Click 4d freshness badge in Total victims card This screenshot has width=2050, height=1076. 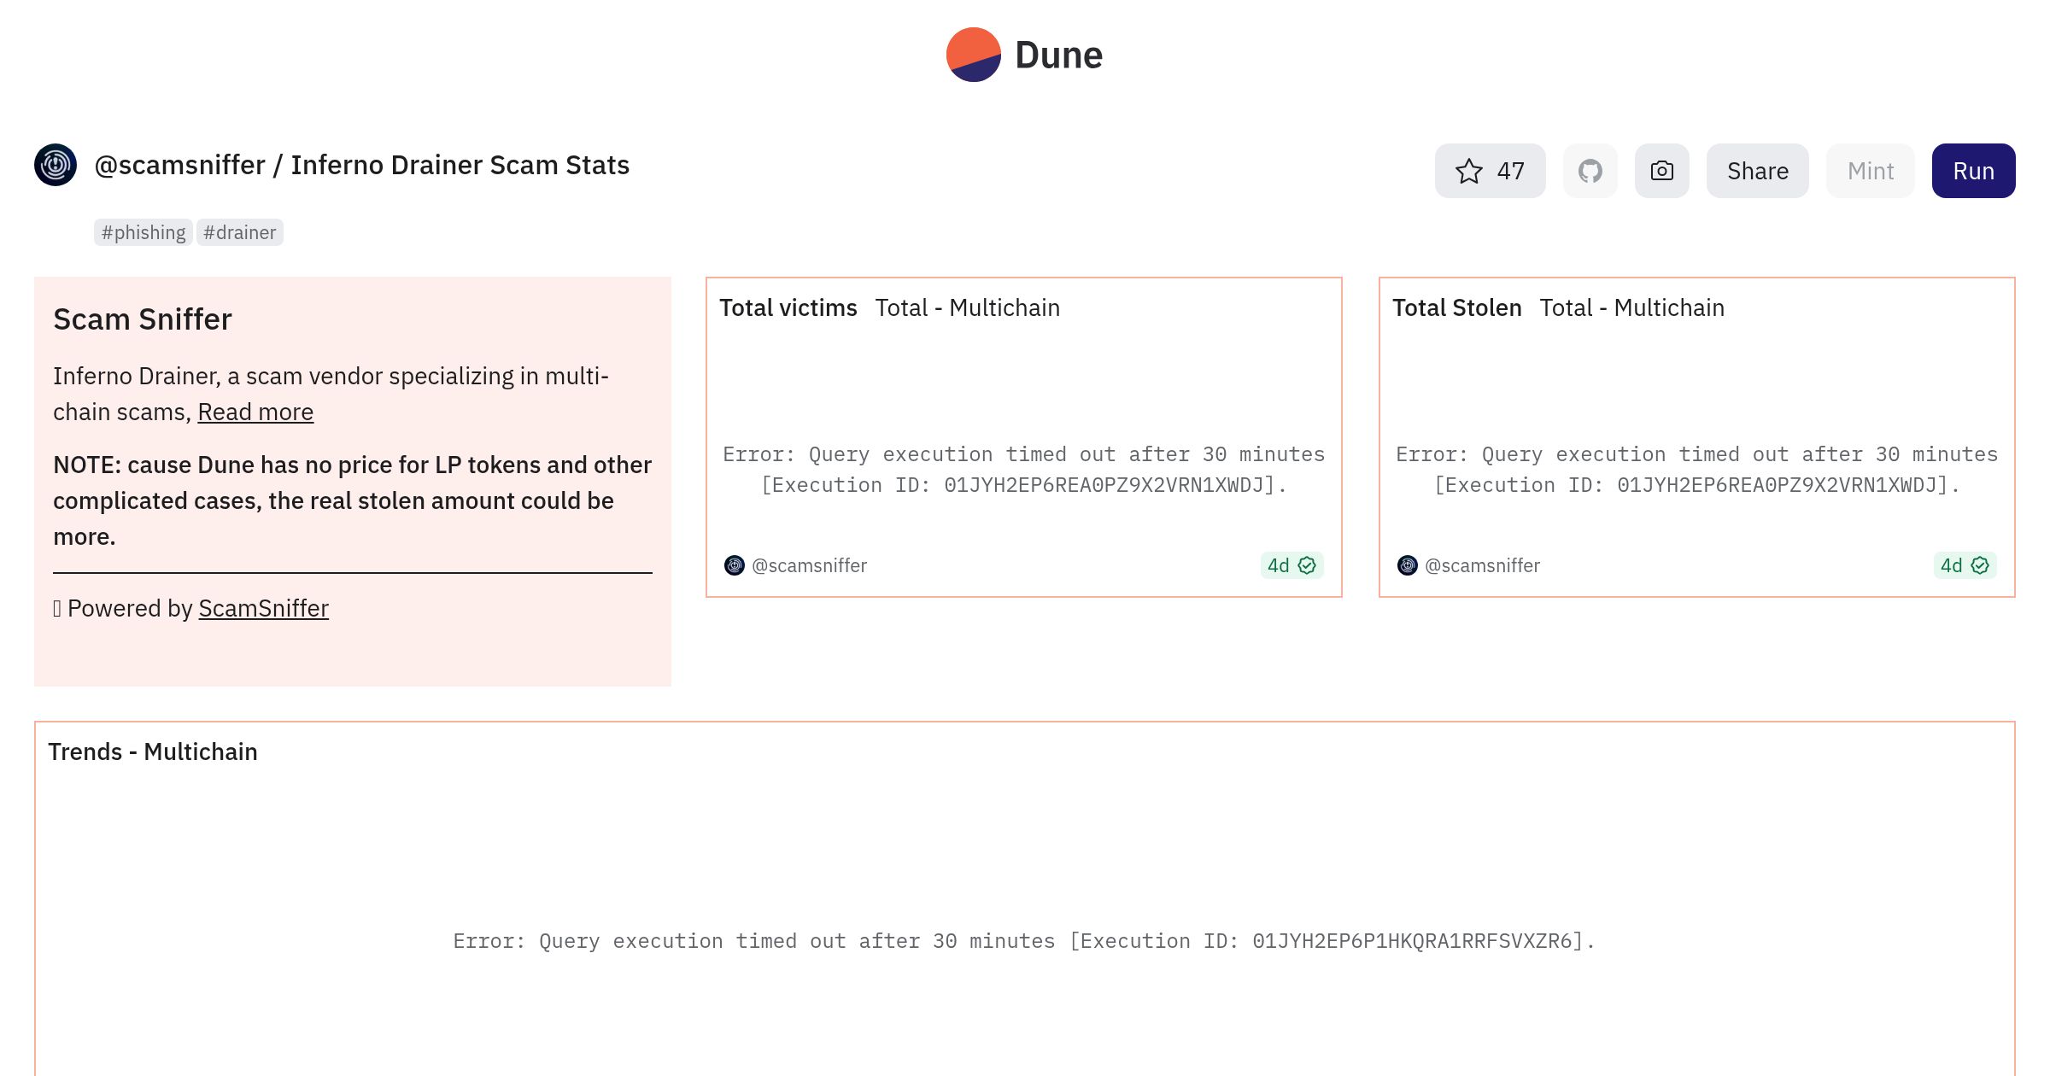[x=1291, y=565]
